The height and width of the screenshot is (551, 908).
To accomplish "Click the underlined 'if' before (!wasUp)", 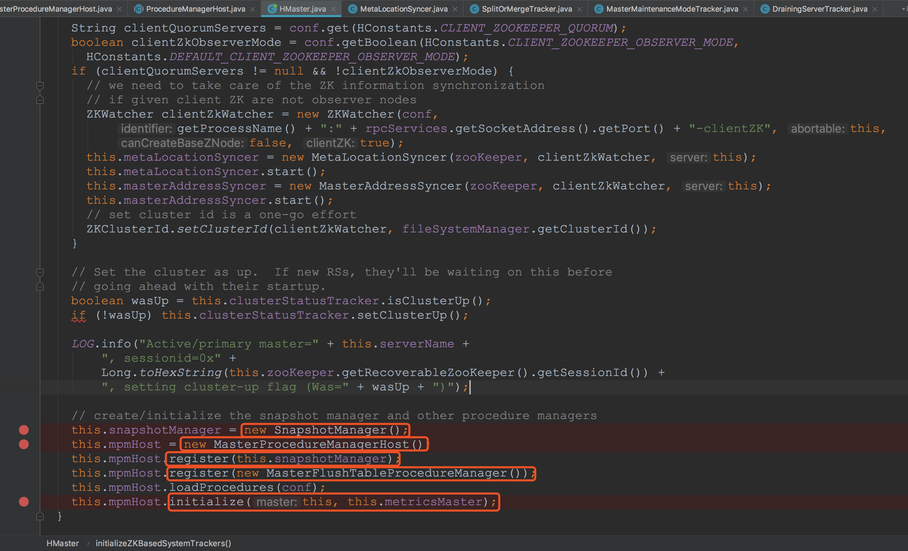I will (79, 315).
